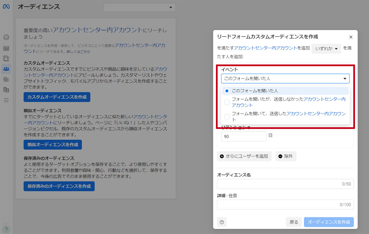Open the dashboard gauge icon in sidebar
Viewport: 369px width, 234px height.
tap(6, 37)
